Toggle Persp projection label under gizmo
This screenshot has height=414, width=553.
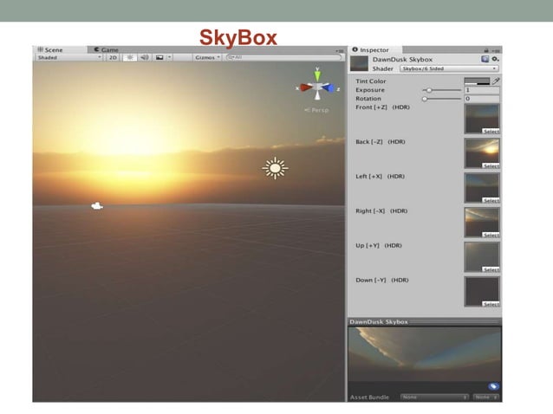click(x=316, y=110)
